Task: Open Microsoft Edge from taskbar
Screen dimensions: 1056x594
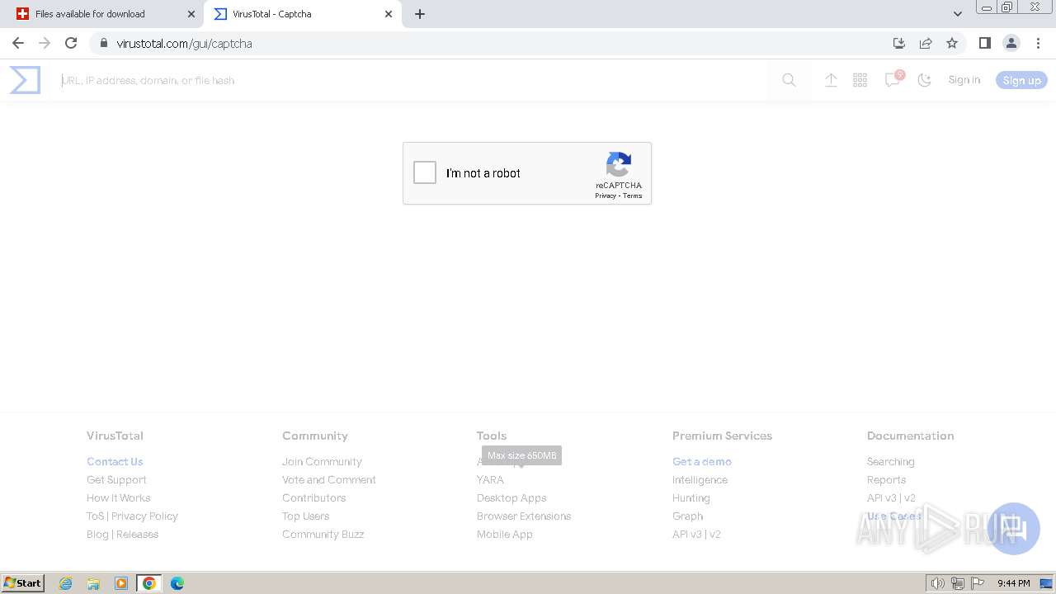Action: pyautogui.click(x=177, y=583)
